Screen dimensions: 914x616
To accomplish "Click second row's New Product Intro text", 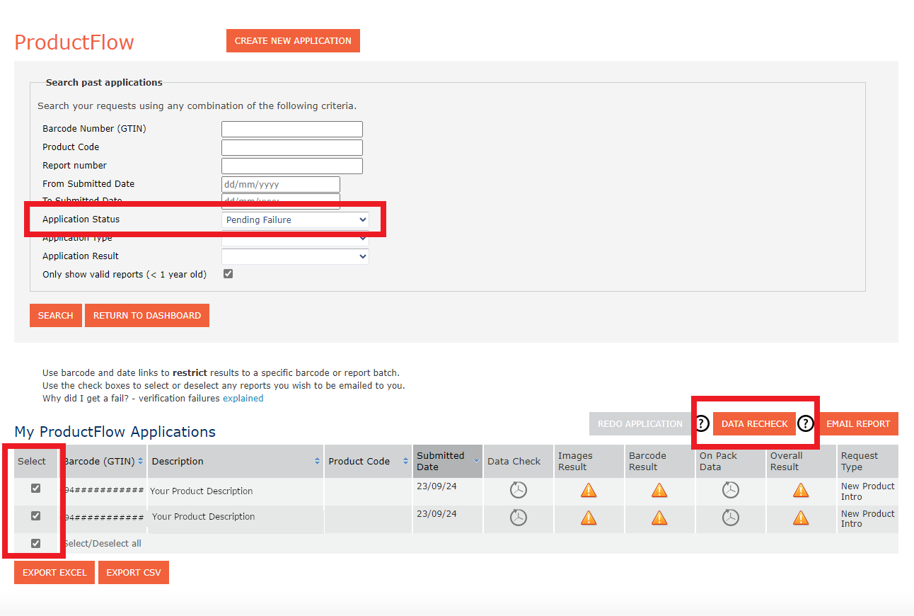I will (x=868, y=519).
